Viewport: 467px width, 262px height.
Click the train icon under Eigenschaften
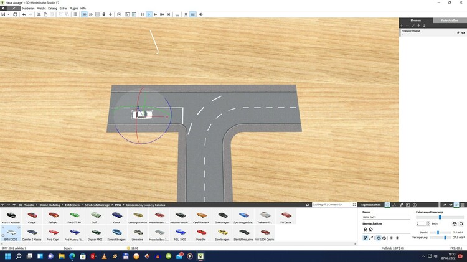tap(365, 229)
